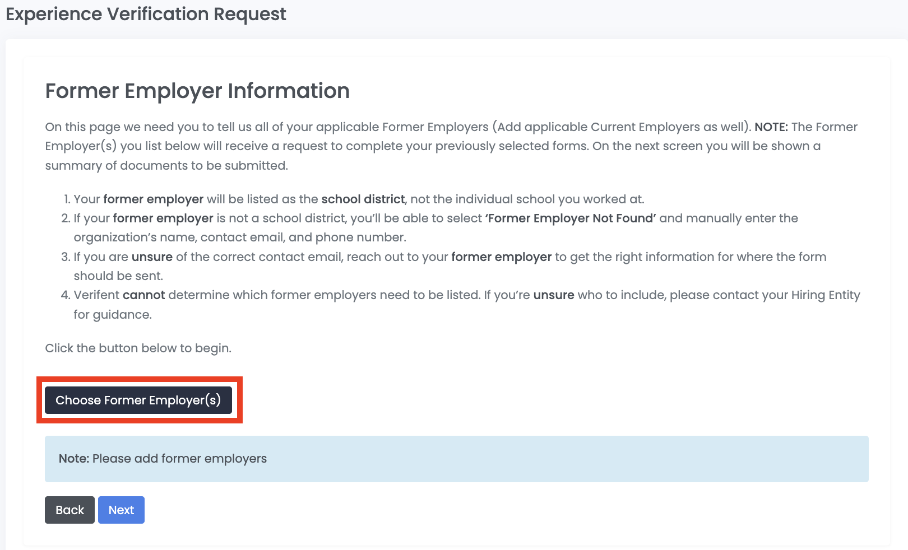
Task: Click bold 'former employer' in list item two
Action: (163, 218)
